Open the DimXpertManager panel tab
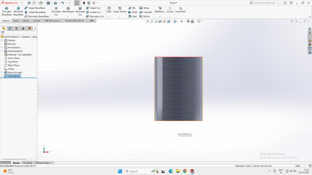 click(23, 29)
